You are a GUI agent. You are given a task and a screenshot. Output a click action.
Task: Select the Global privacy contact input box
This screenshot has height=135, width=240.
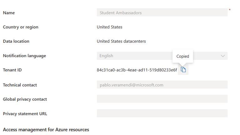click(162, 99)
